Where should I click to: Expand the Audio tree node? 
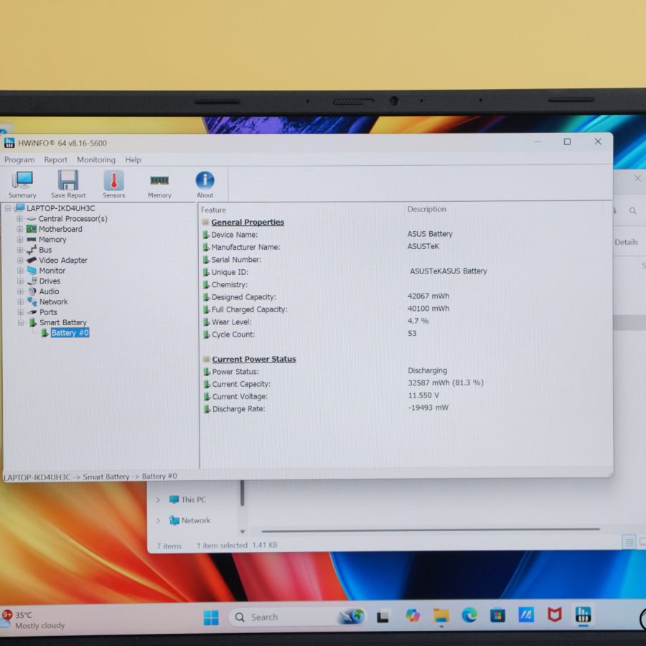[20, 291]
